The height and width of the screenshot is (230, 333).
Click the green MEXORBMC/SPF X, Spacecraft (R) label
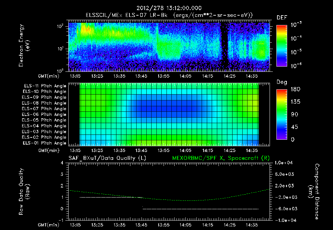(221, 158)
